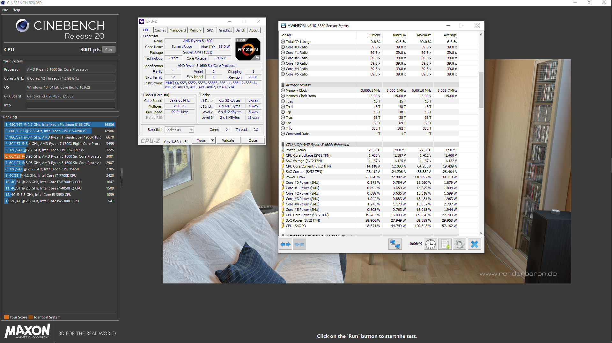Switch to the Mainboard tab in CPU-Z
The image size is (612, 343).
178,30
